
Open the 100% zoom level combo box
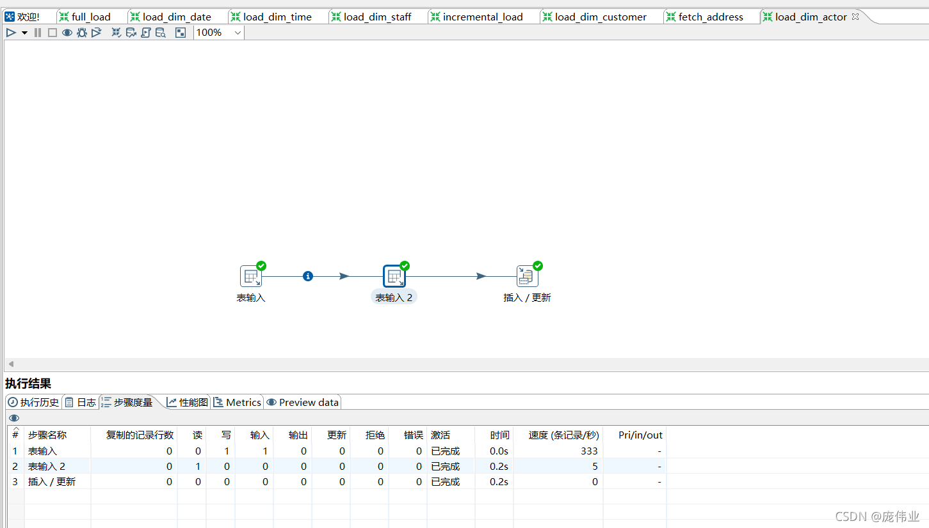tap(219, 33)
